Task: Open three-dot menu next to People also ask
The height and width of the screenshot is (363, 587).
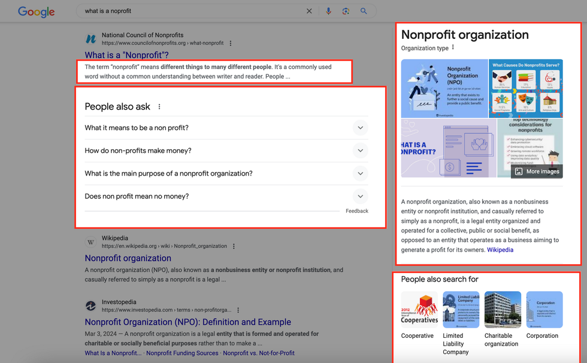Action: [159, 107]
